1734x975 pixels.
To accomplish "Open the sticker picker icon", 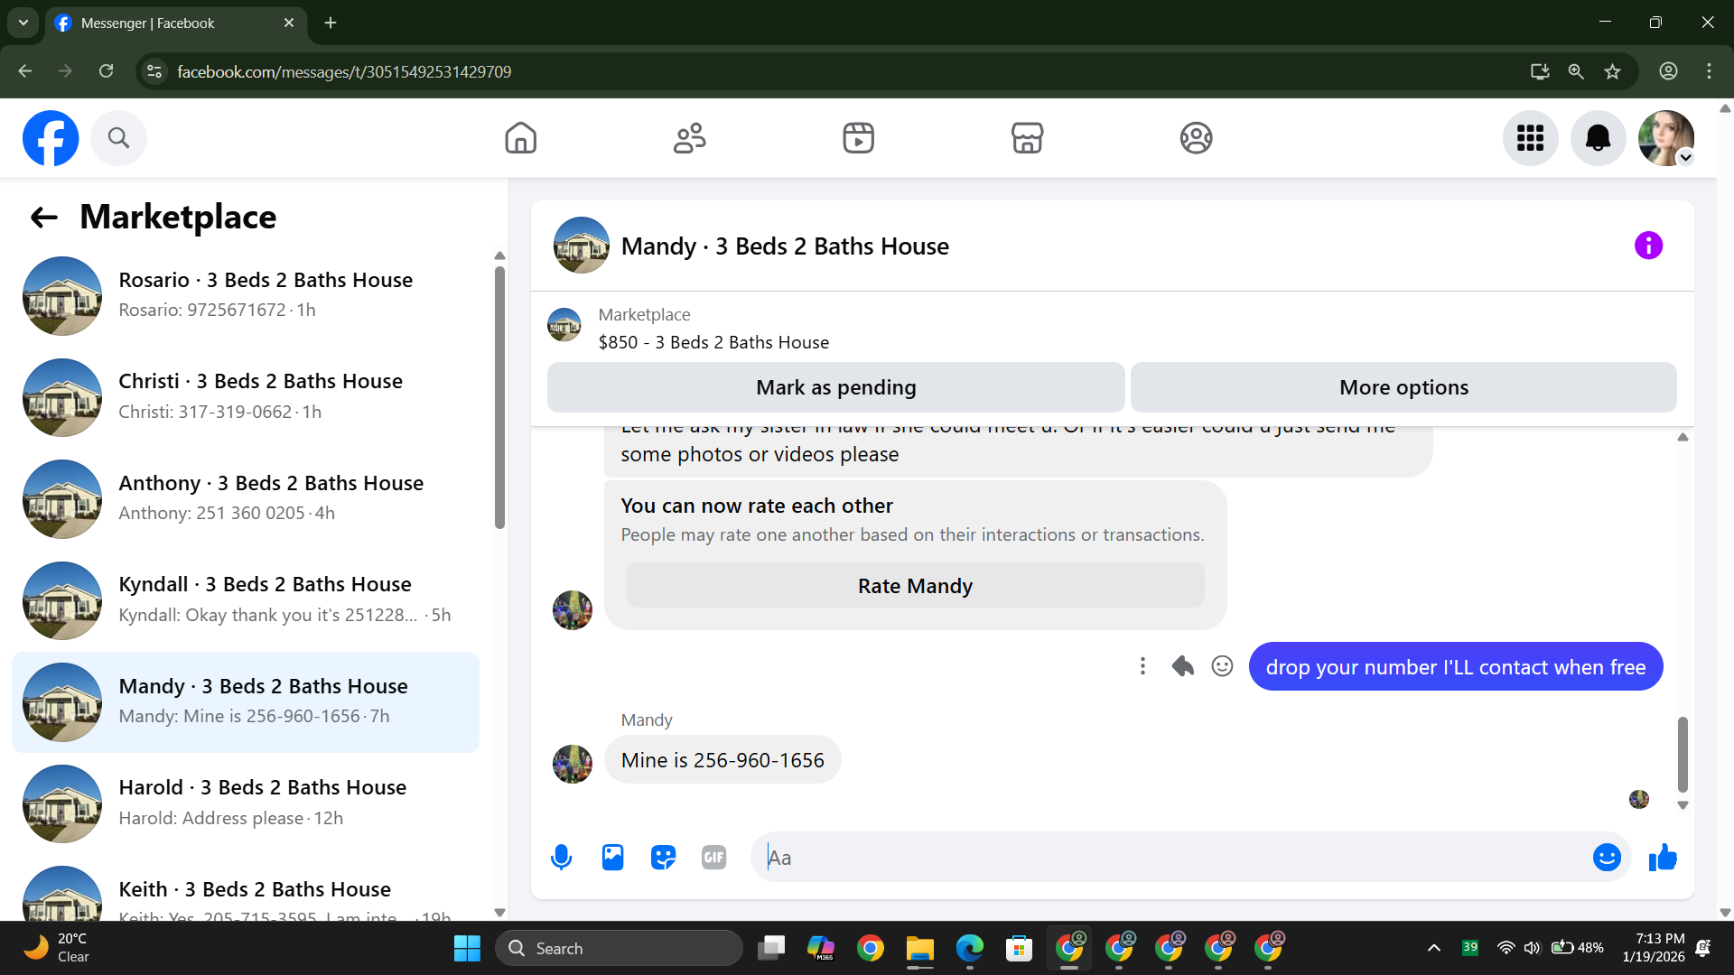I will coord(663,858).
